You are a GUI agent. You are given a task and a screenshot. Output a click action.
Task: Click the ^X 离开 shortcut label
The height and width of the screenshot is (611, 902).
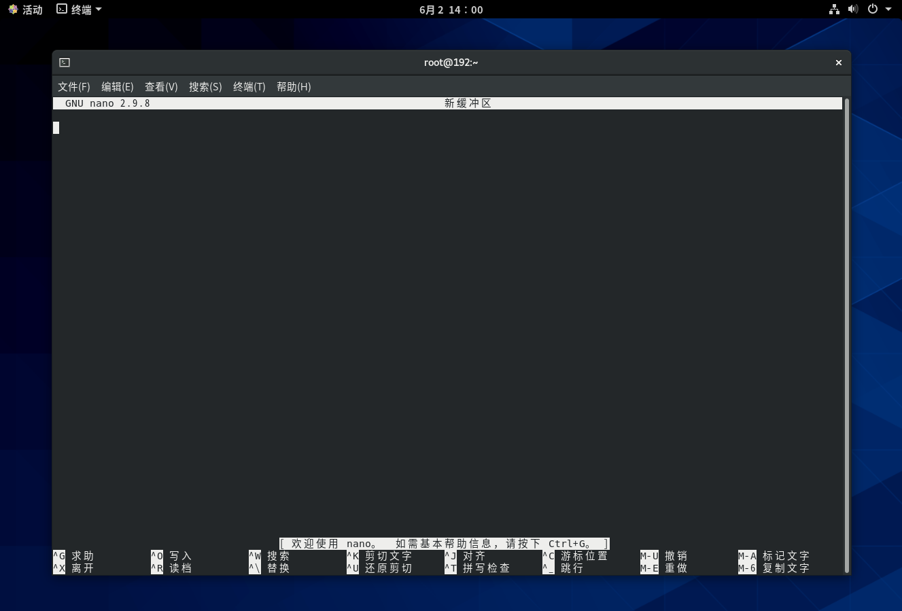(73, 568)
